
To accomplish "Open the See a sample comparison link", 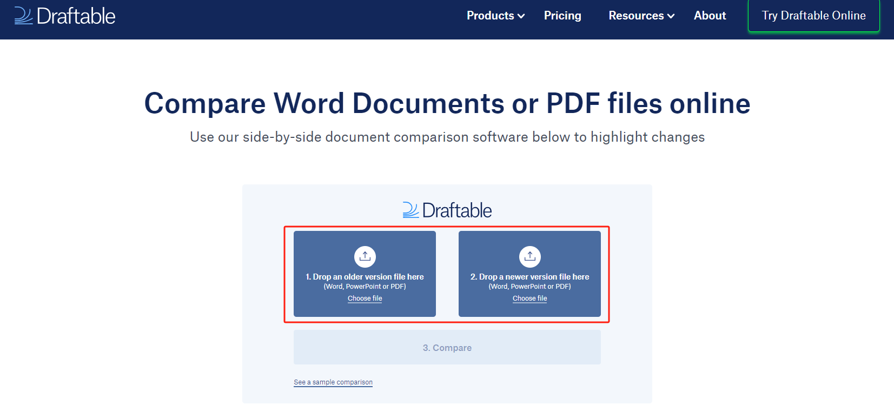I will 333,382.
